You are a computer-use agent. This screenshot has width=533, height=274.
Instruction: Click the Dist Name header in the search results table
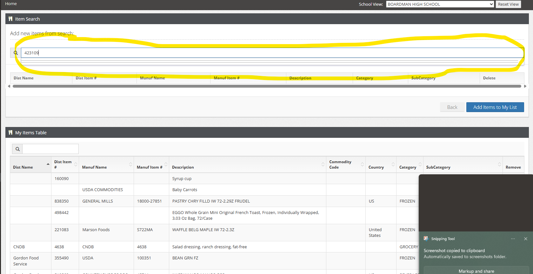pos(23,78)
